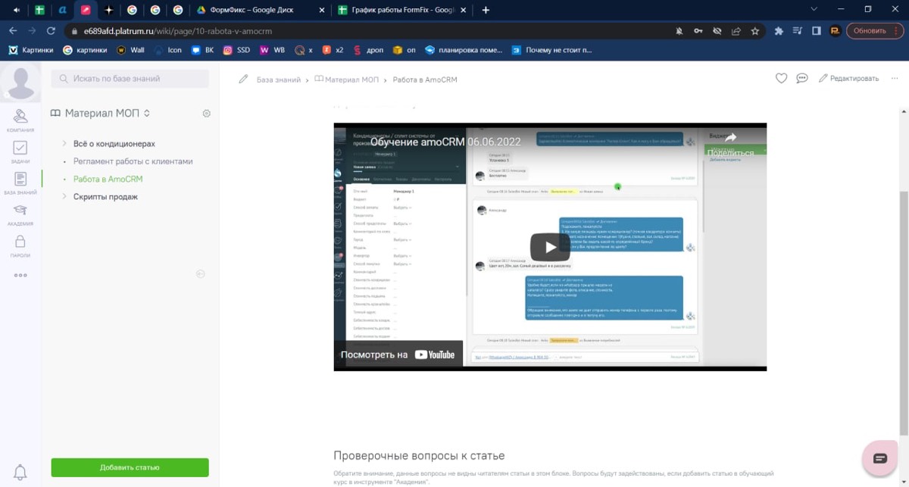Open the Компания sidebar section

20,120
